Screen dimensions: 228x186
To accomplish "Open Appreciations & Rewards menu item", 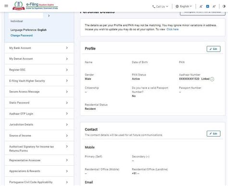I will [39, 171].
